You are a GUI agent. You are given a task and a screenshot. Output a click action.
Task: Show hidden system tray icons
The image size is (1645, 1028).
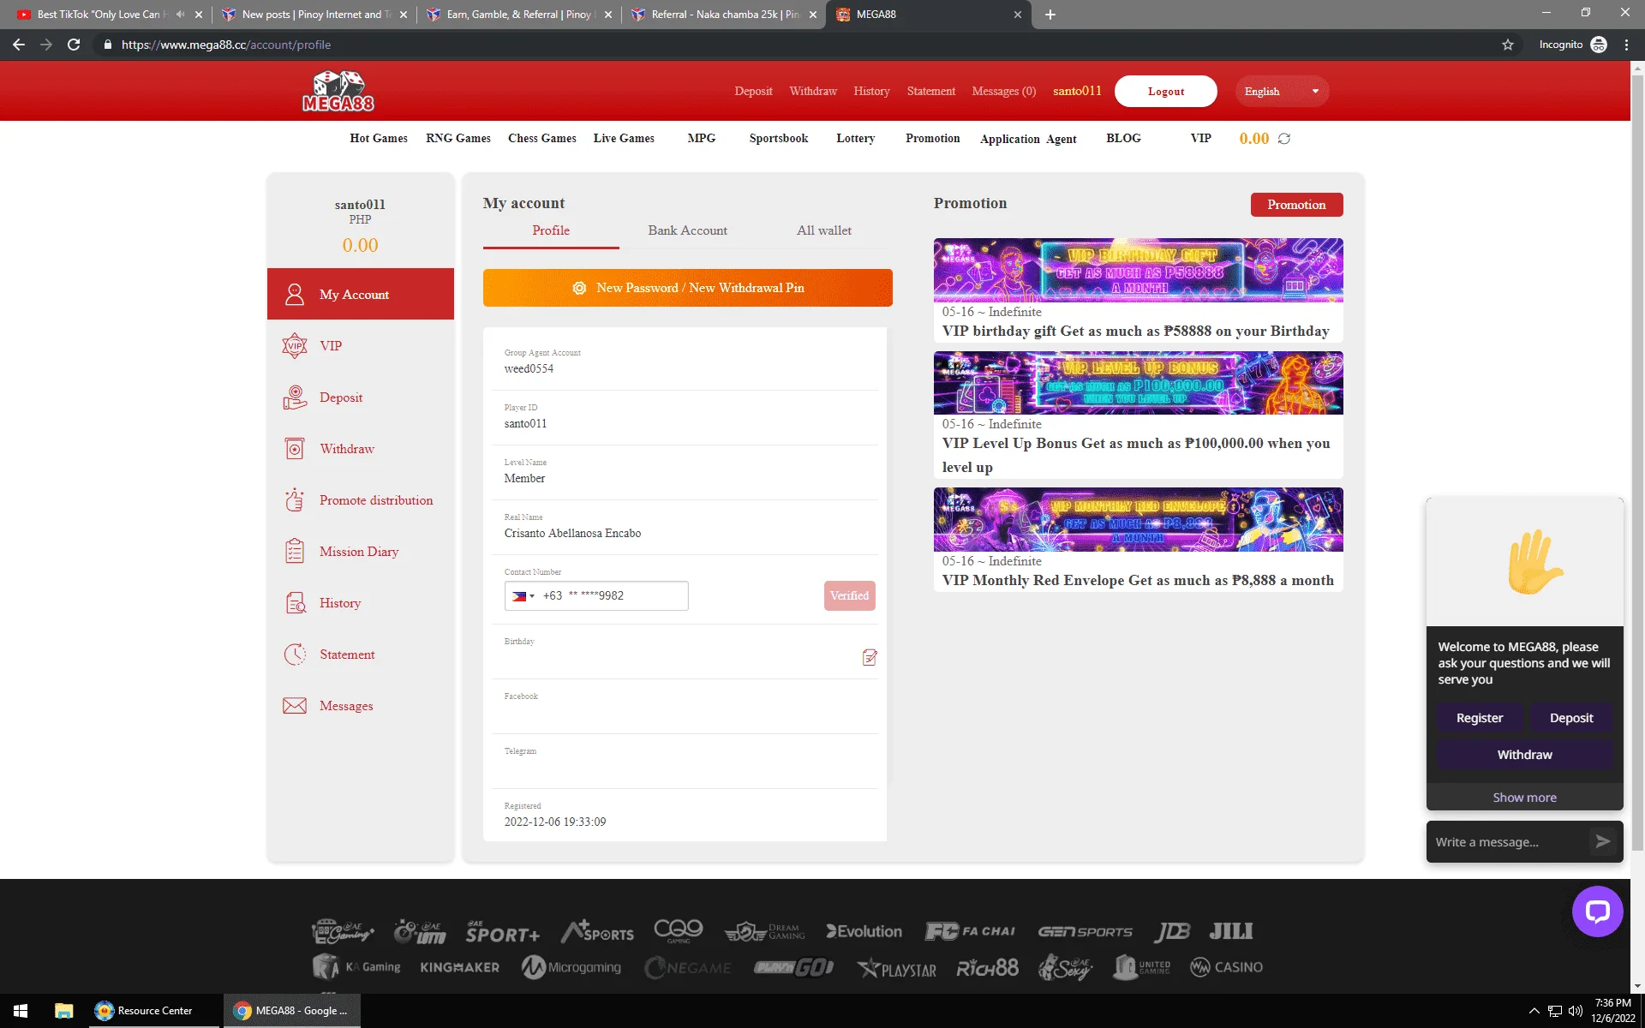1534,1011
